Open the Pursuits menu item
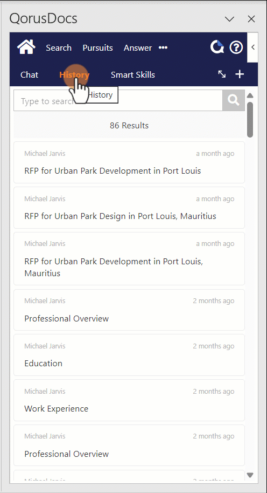 click(97, 48)
